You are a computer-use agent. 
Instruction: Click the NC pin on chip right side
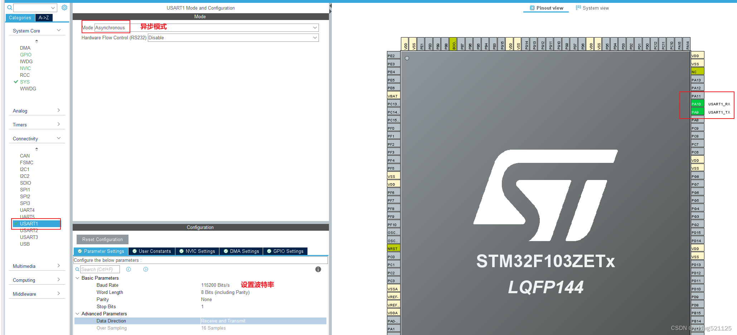(698, 71)
